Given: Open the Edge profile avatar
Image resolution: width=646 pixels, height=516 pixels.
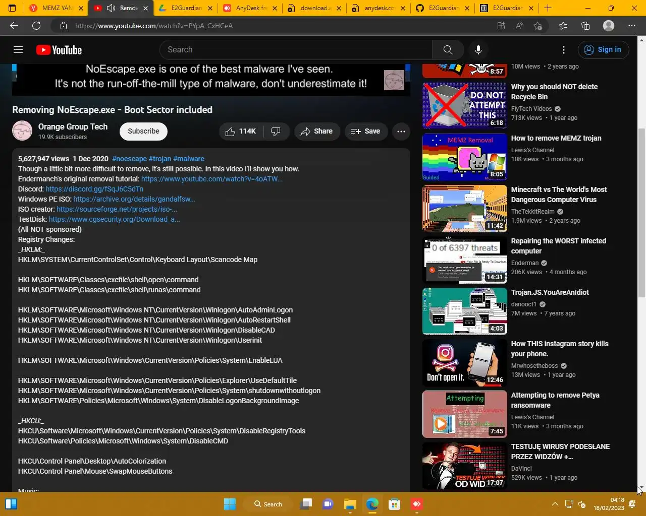Looking at the screenshot, I should (x=609, y=26).
